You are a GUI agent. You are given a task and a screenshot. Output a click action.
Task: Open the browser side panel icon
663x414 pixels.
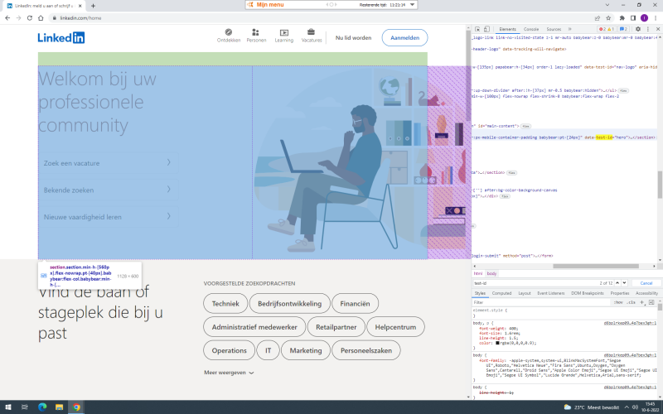pyautogui.click(x=633, y=17)
